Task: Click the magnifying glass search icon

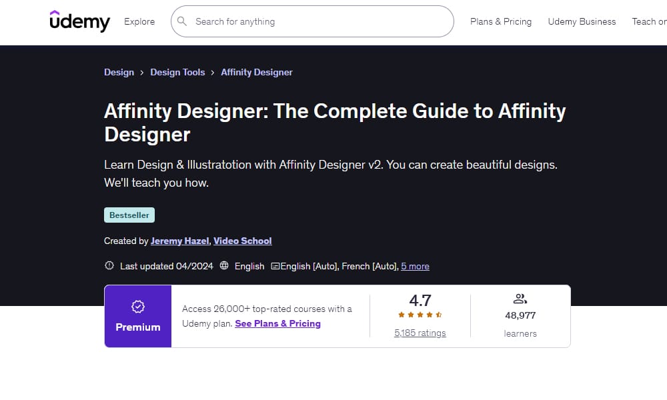Action: [x=181, y=21]
